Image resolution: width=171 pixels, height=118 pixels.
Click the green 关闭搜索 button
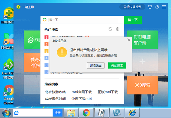tap(117, 66)
